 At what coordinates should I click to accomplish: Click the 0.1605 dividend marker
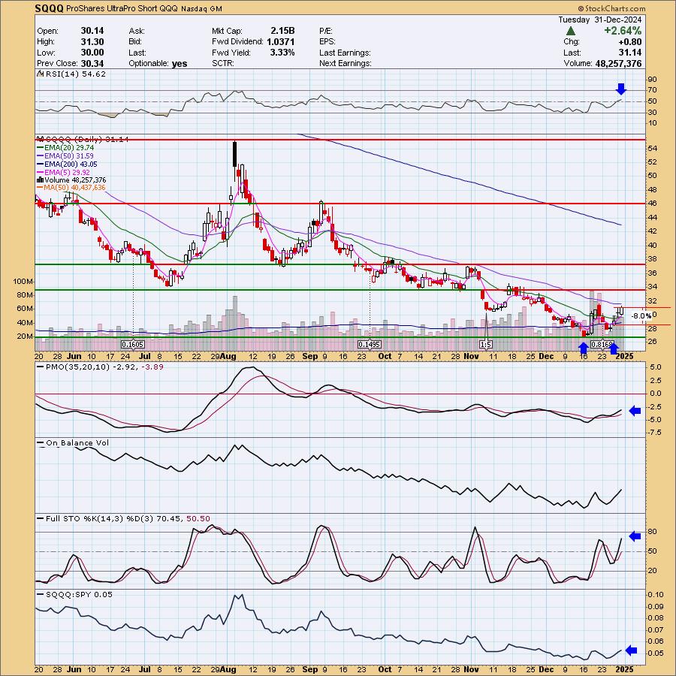pos(133,345)
